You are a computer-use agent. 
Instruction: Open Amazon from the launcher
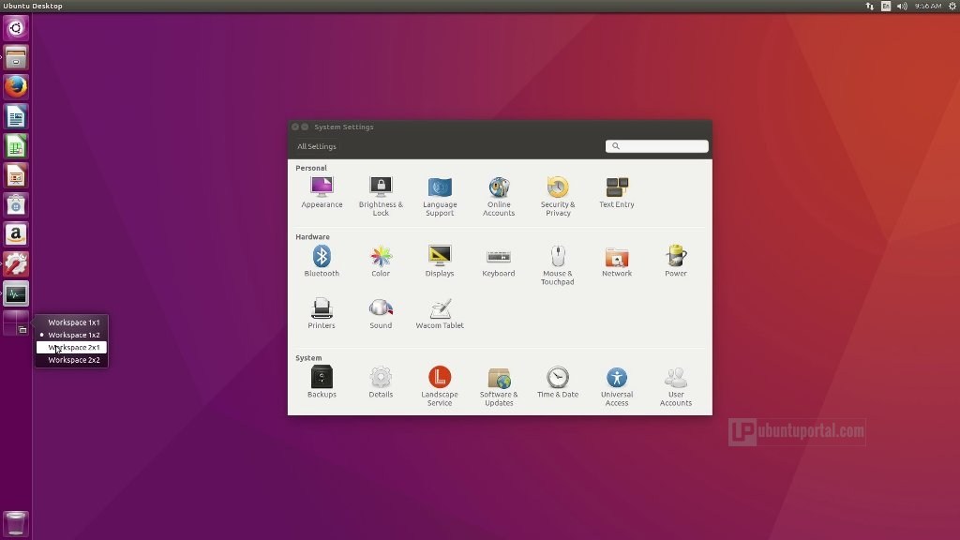pyautogui.click(x=16, y=234)
